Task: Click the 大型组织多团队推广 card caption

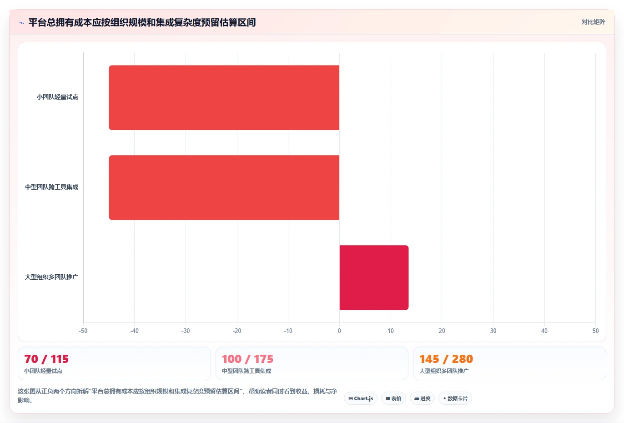Action: (x=444, y=371)
